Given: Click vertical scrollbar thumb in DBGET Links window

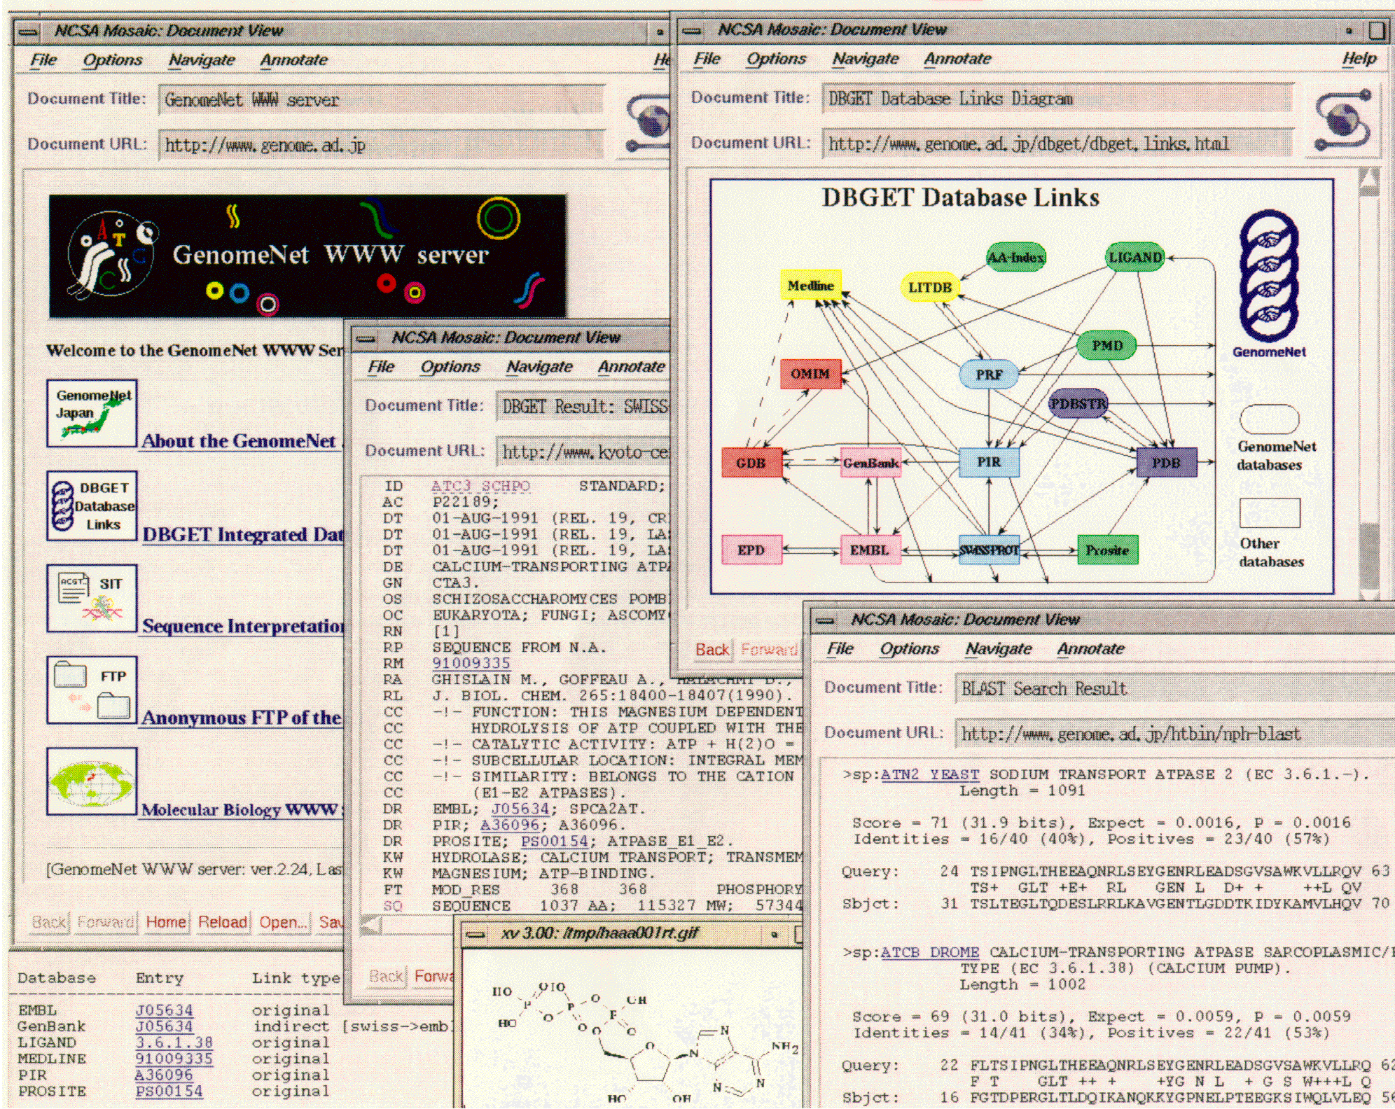Looking at the screenshot, I should pyautogui.click(x=1368, y=556).
